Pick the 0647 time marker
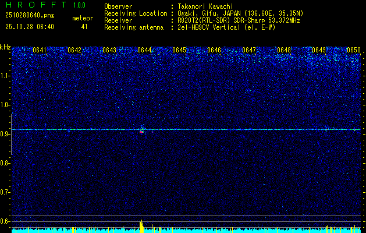The image size is (366, 233). pos(249,51)
